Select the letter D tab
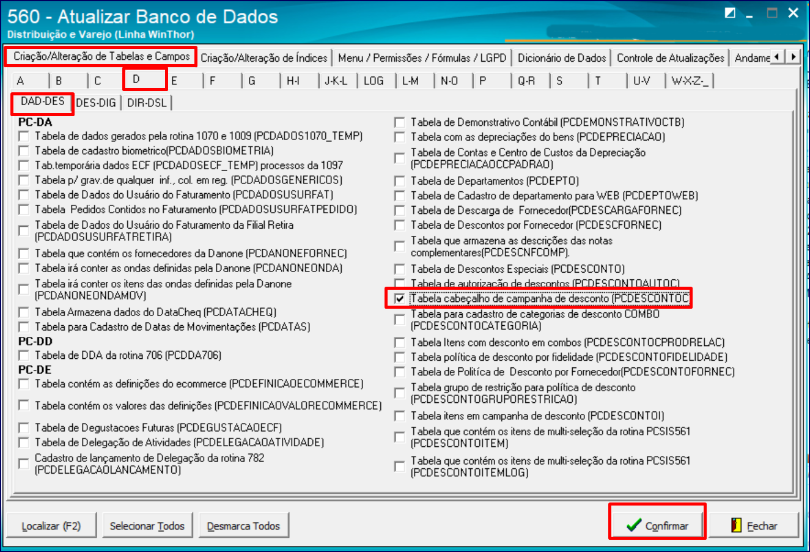This screenshot has width=810, height=552. coord(145,79)
